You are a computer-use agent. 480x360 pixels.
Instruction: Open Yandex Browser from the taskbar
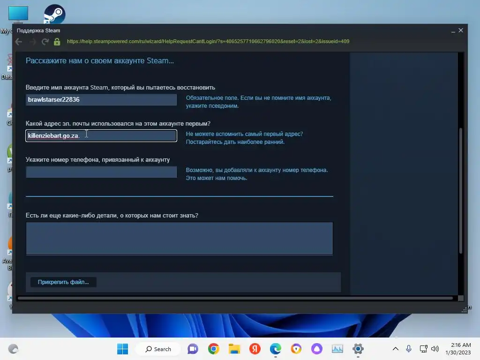(255, 349)
